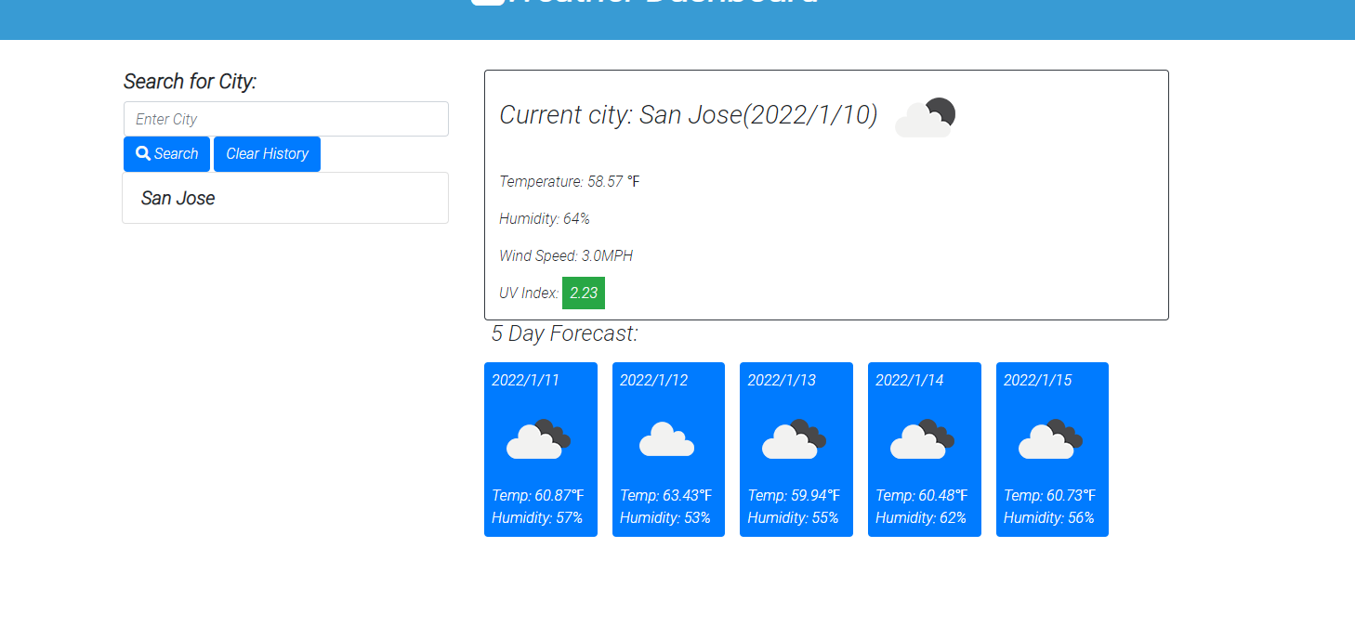
Task: Click the green UV Index badge showing 2.23
Action: point(584,293)
